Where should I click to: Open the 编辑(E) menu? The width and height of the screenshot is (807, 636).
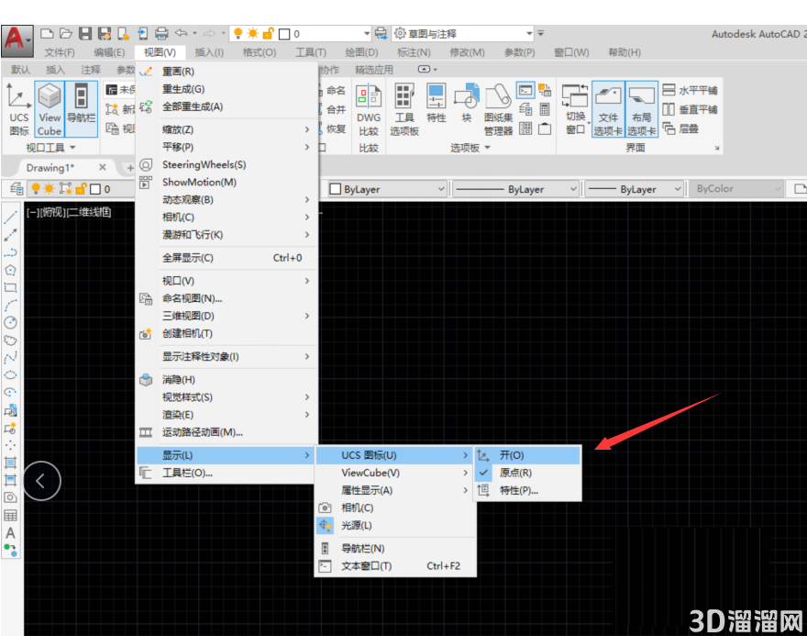pos(109,52)
